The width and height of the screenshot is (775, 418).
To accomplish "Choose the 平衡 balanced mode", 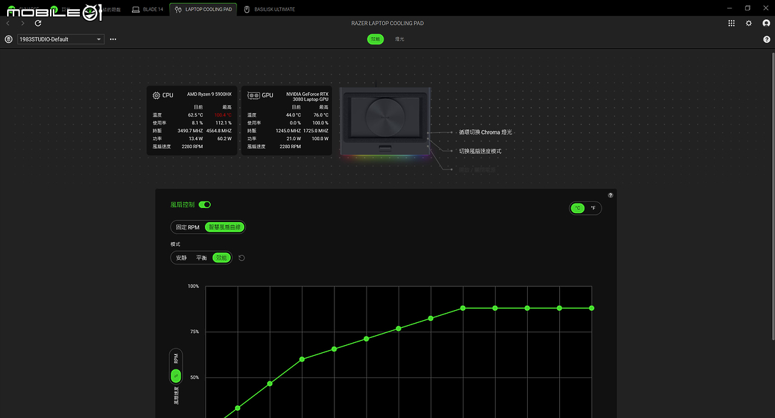I will pos(201,258).
